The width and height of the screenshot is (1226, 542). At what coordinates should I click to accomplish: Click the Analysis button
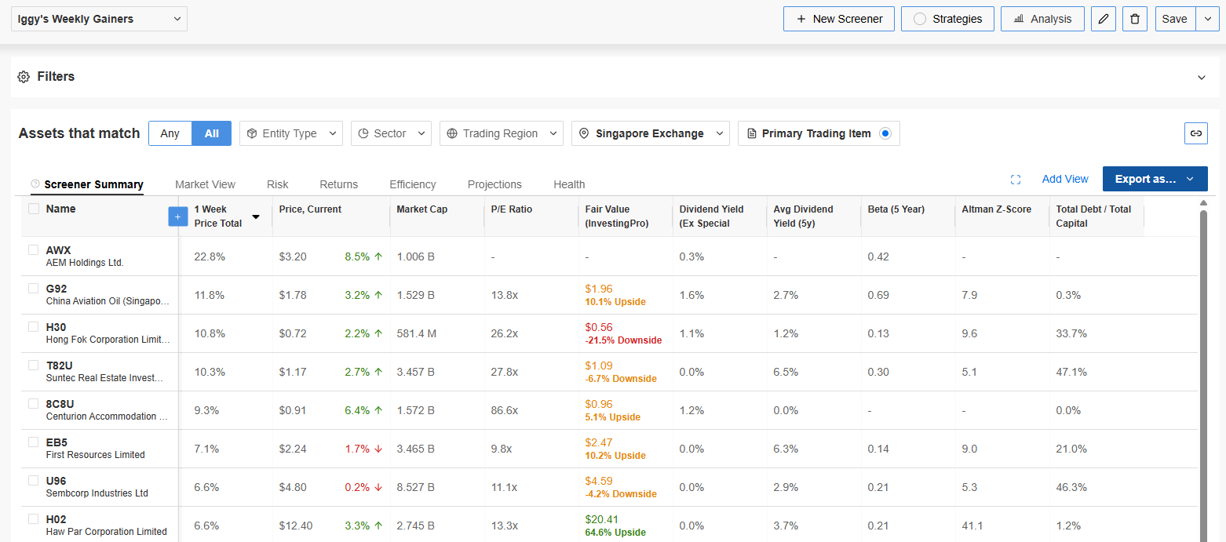[x=1042, y=19]
